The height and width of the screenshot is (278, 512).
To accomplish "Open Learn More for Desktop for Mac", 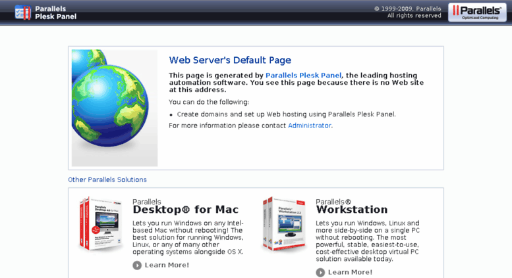I will tap(167, 265).
